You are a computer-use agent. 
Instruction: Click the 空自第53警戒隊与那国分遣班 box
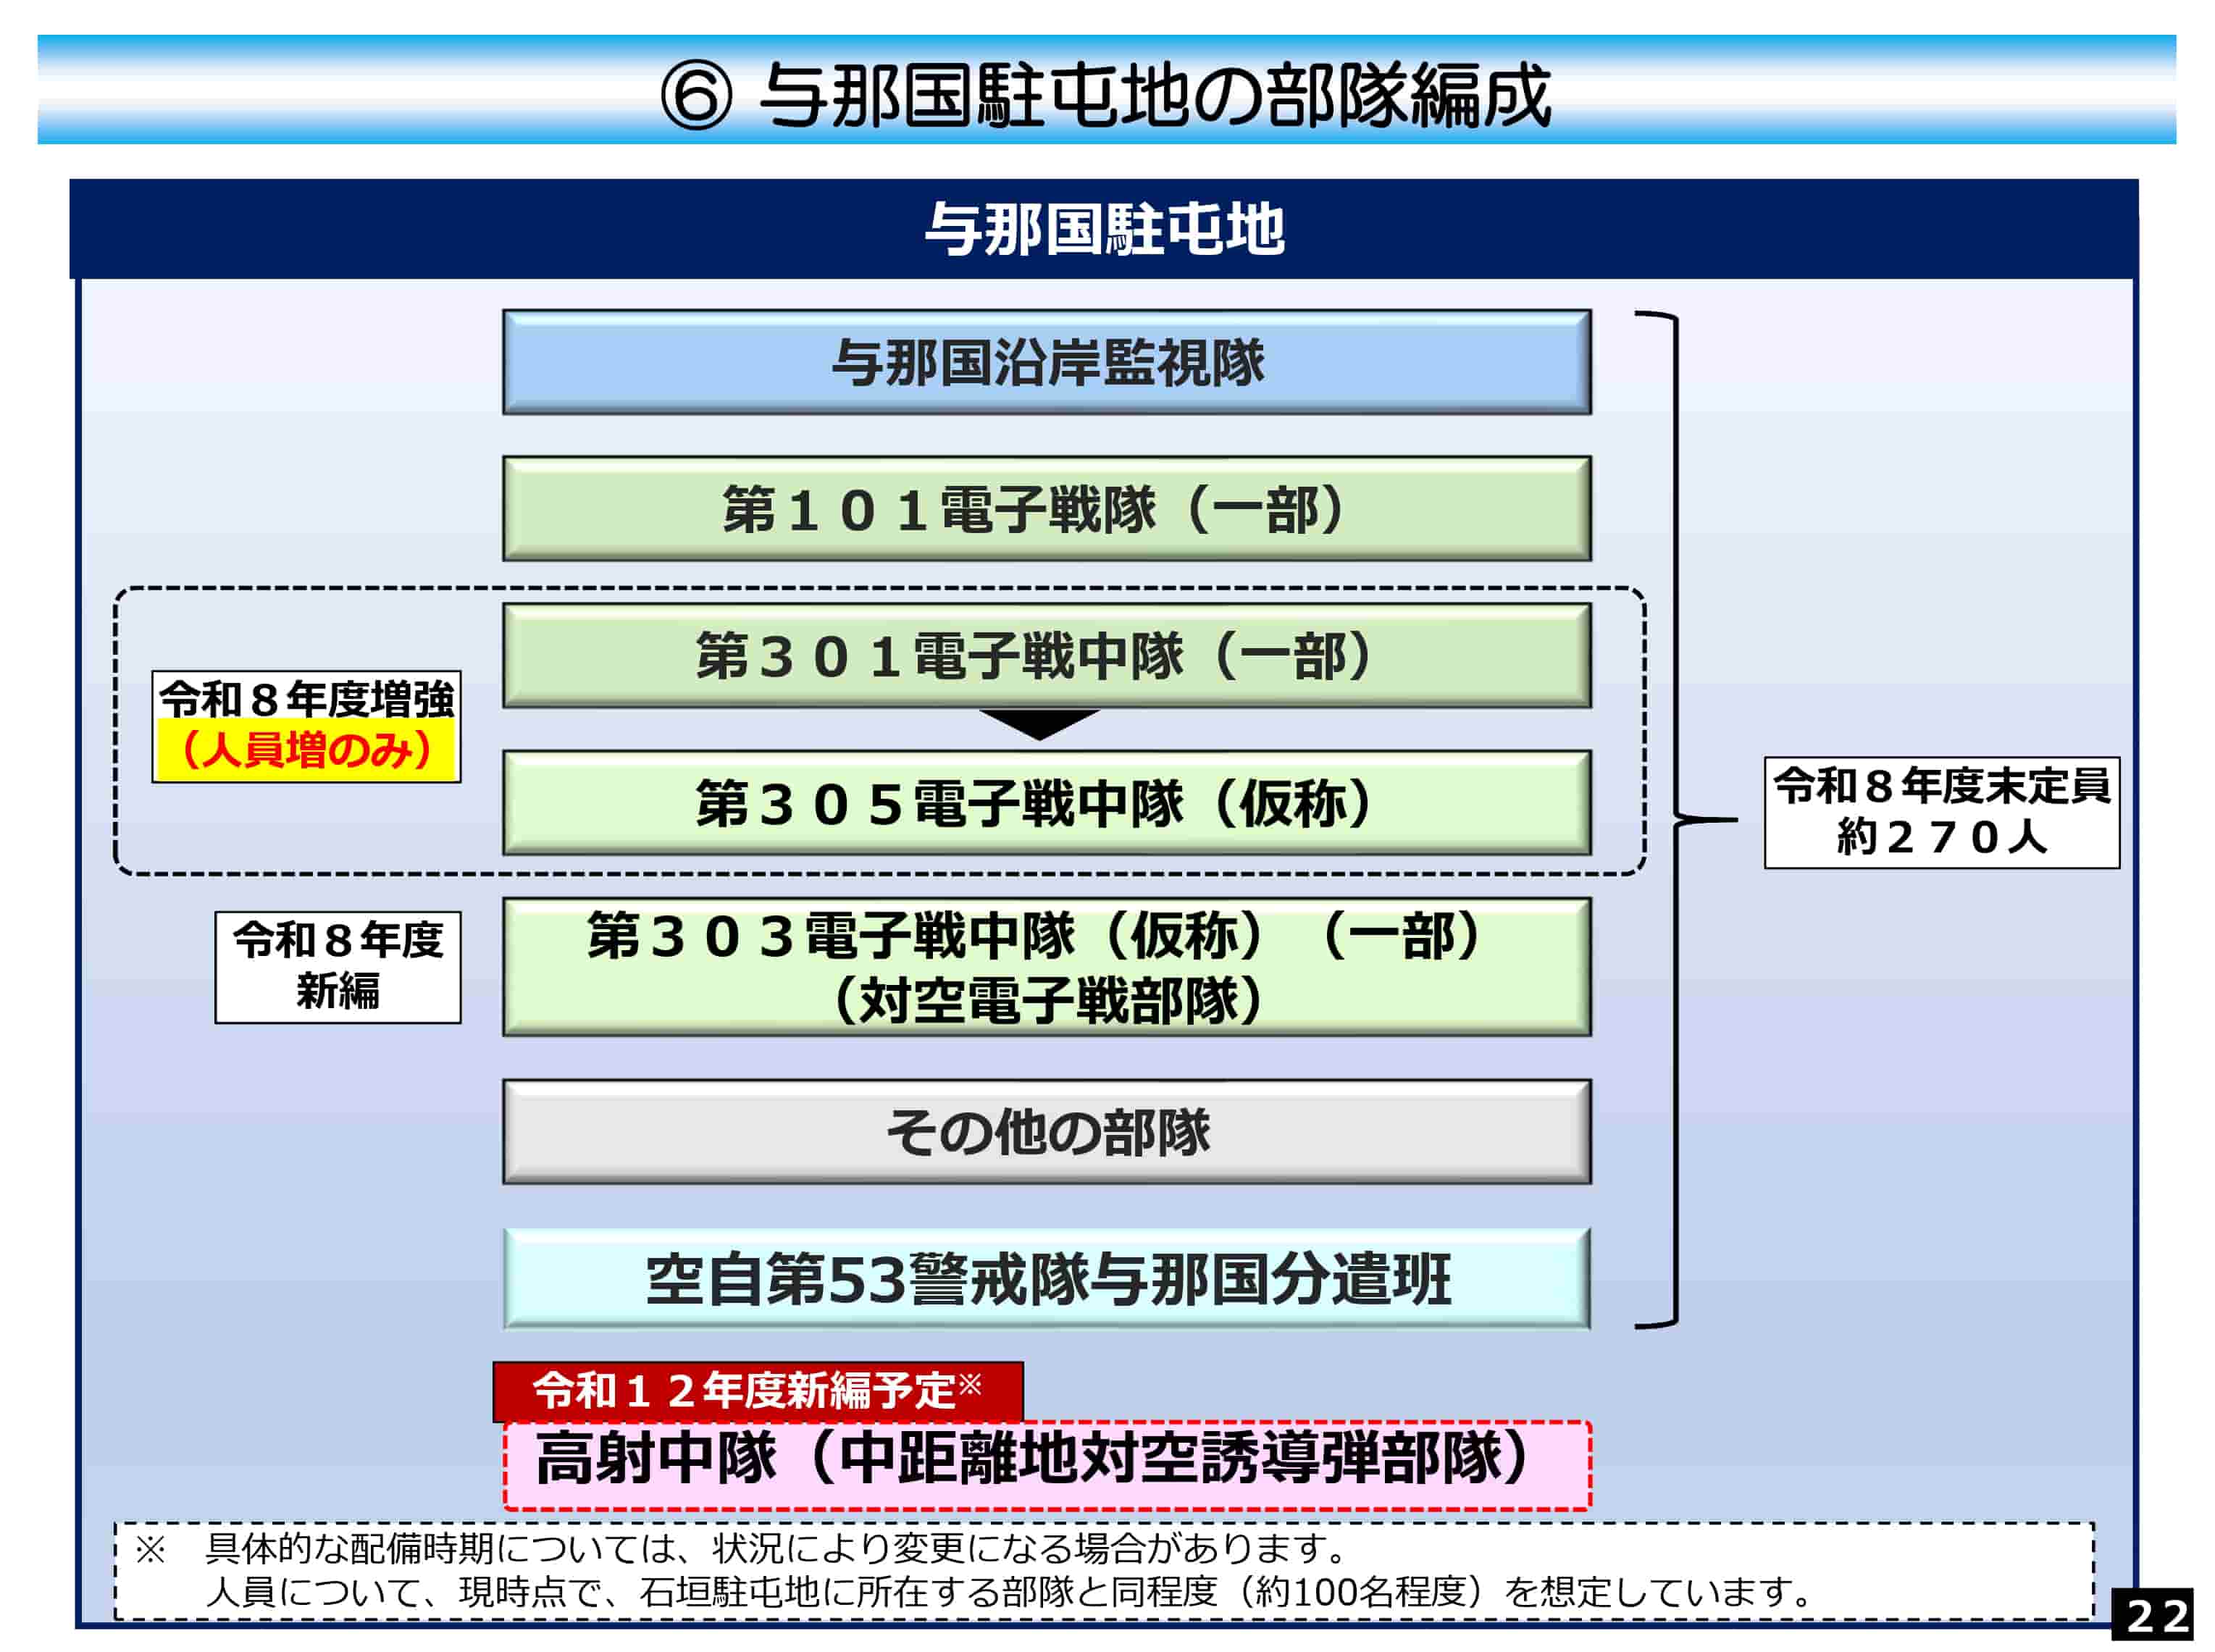click(1046, 1279)
